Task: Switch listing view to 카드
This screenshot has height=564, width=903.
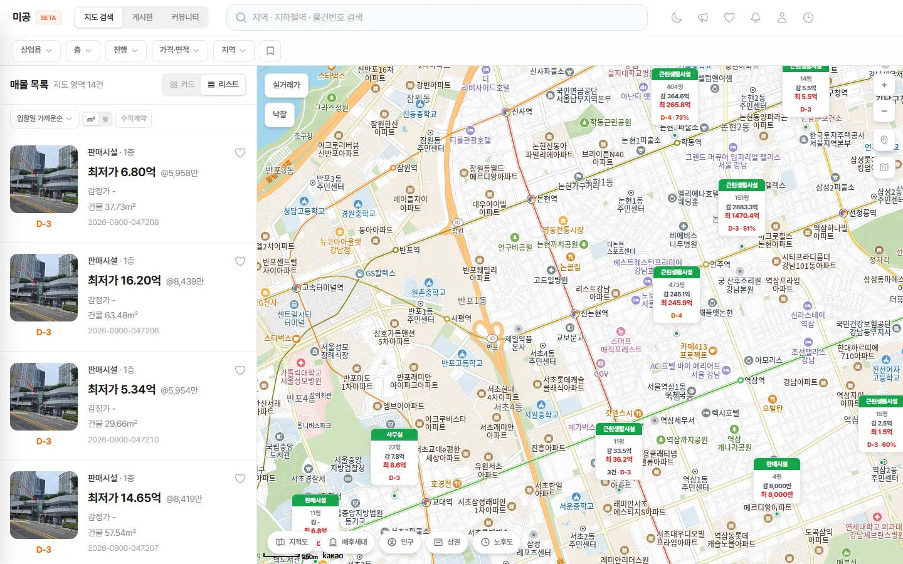Action: pos(182,85)
